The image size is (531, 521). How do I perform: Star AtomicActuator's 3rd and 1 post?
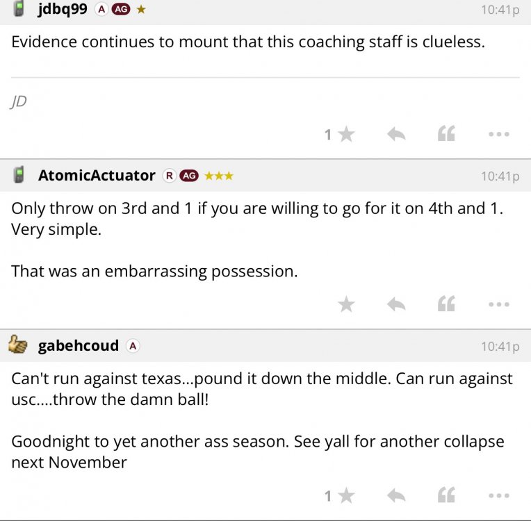point(345,304)
